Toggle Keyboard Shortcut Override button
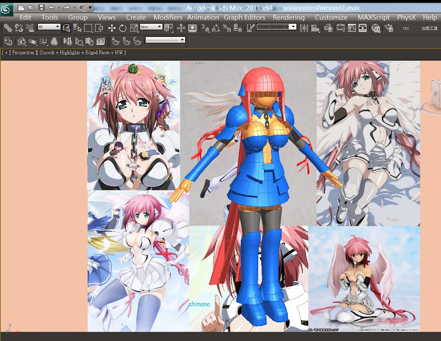 tap(192, 28)
